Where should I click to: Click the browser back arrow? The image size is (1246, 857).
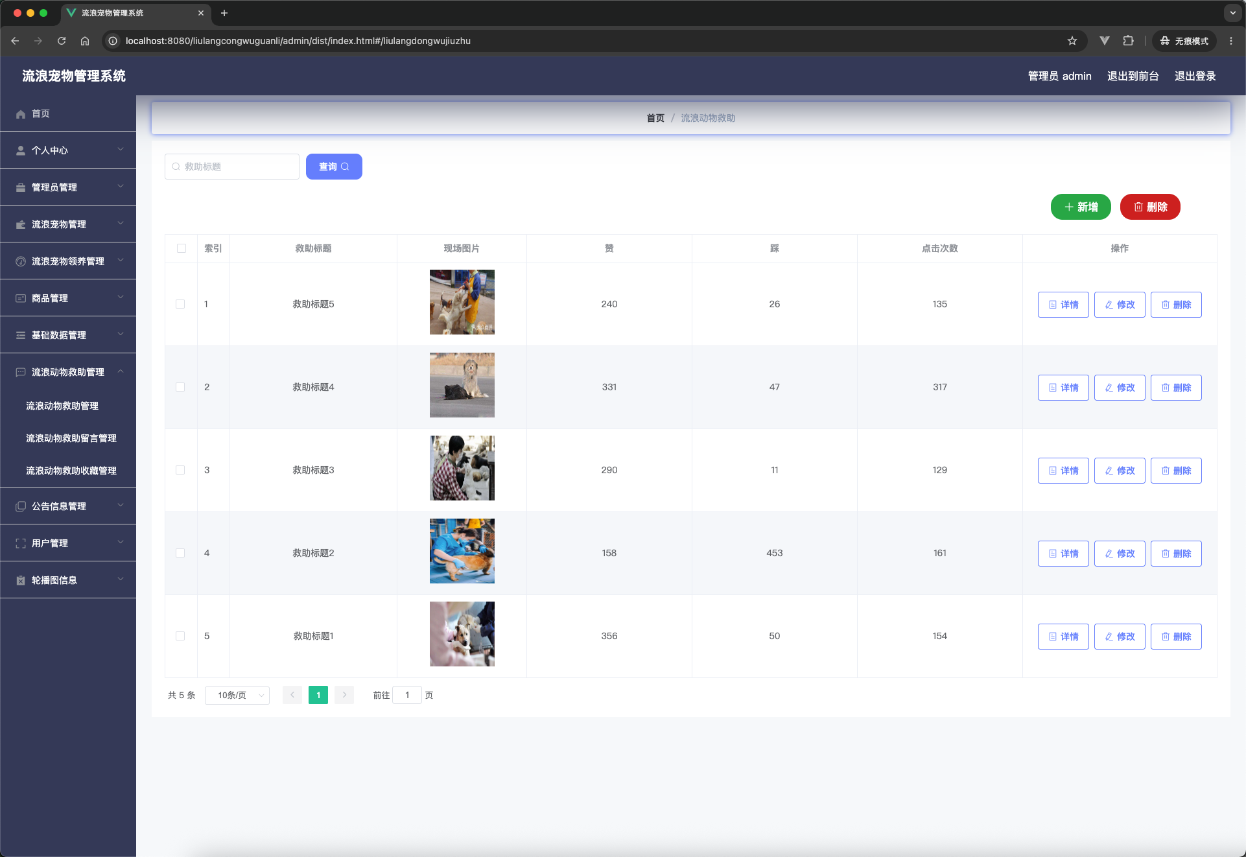click(15, 41)
